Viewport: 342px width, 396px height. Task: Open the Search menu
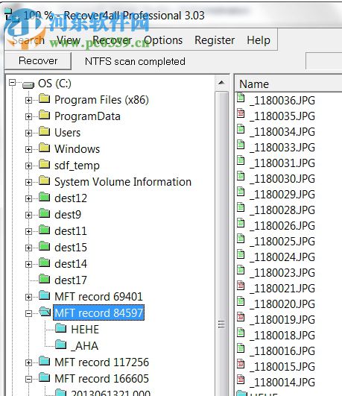(28, 40)
